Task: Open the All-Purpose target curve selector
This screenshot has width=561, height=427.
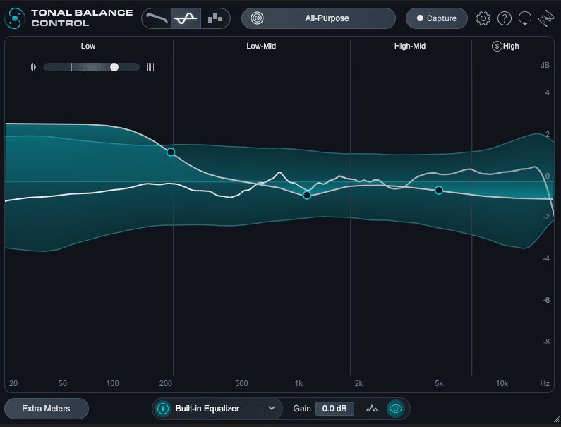Action: tap(318, 18)
